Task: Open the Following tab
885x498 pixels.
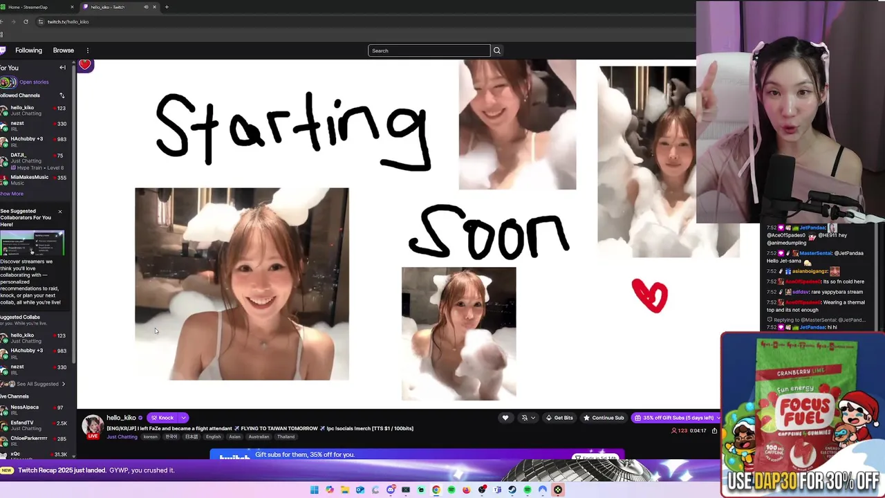Action: click(28, 50)
